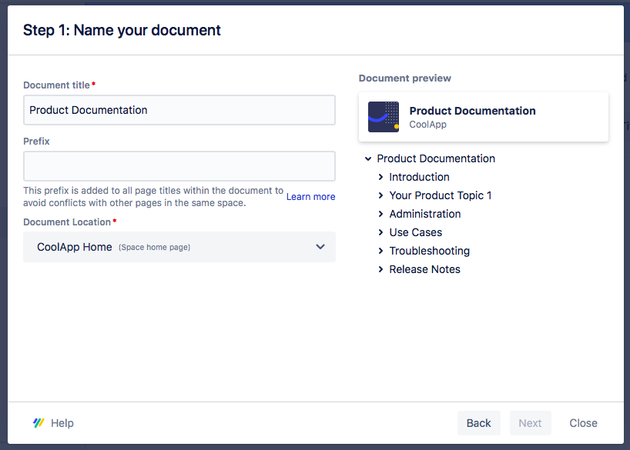The image size is (630, 450).
Task: Click the Product Documentation preview card
Action: pyautogui.click(x=483, y=117)
